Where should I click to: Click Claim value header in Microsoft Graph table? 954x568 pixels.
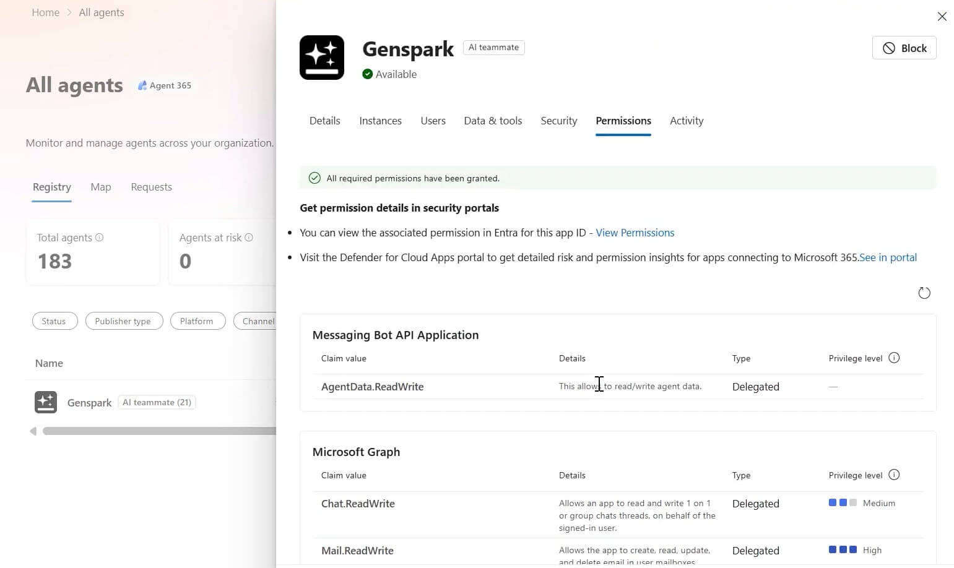344,475
